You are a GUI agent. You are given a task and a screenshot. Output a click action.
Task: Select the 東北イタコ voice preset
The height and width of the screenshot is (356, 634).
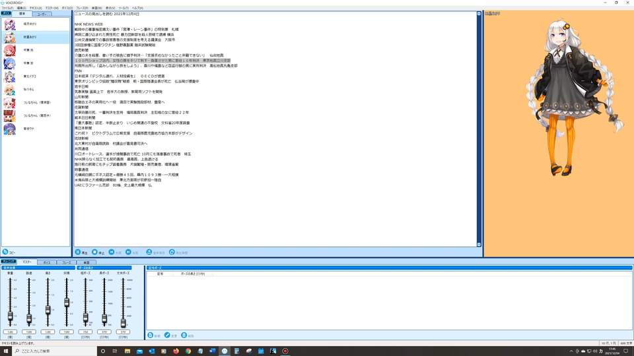36,76
